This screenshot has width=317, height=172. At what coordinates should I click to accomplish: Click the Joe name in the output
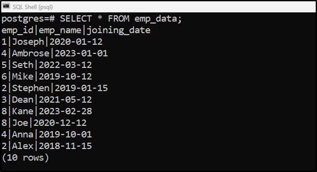point(20,123)
